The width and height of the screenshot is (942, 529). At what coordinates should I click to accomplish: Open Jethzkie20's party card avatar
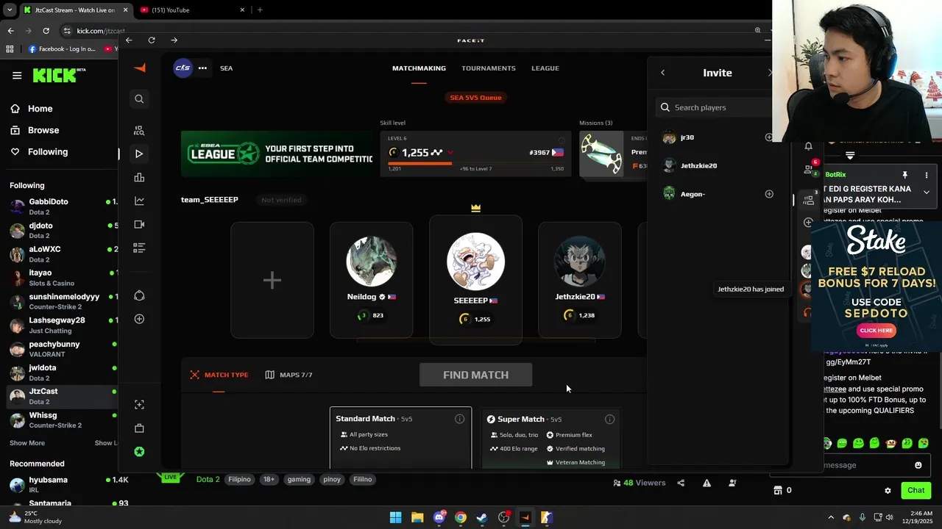[579, 261]
